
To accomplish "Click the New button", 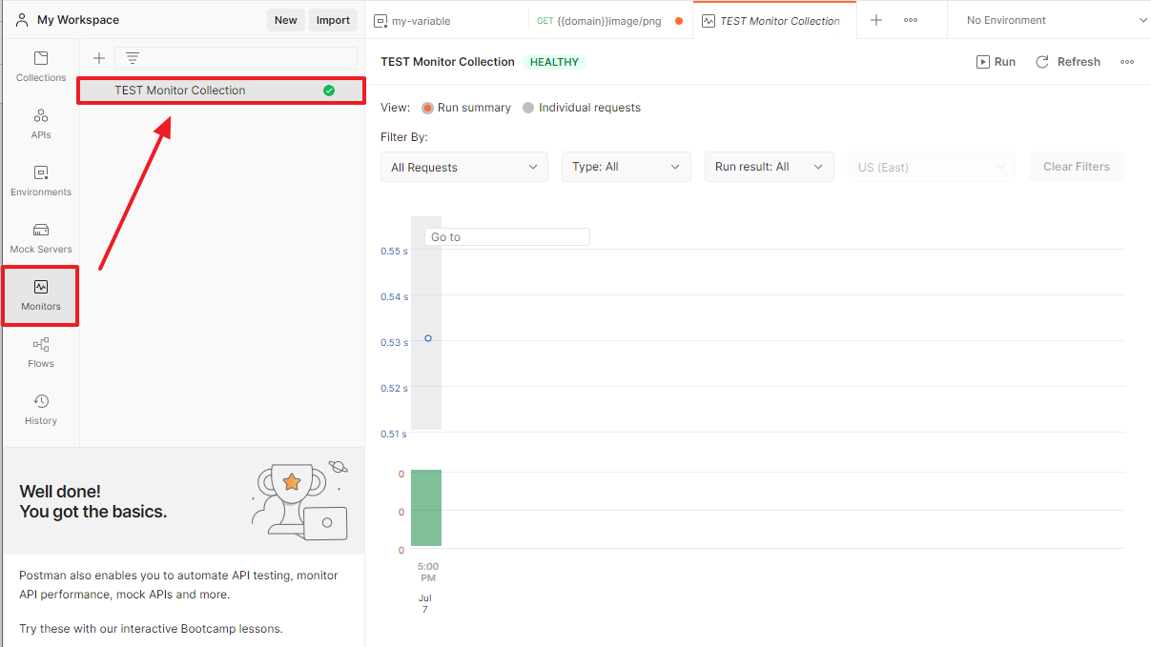I will click(286, 20).
